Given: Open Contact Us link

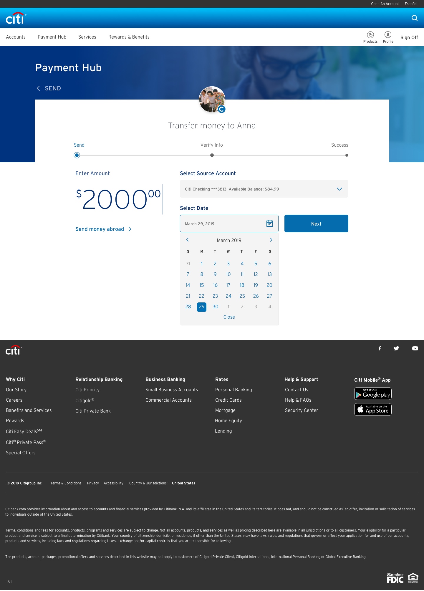Looking at the screenshot, I should coord(297,390).
